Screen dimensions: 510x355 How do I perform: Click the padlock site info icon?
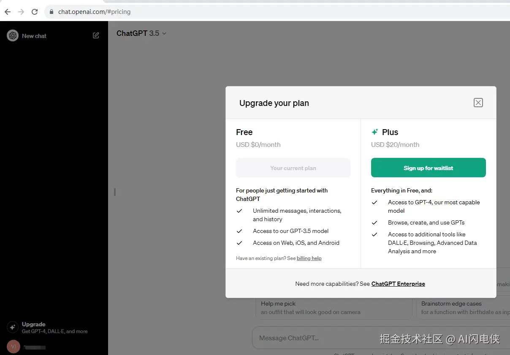pyautogui.click(x=52, y=12)
